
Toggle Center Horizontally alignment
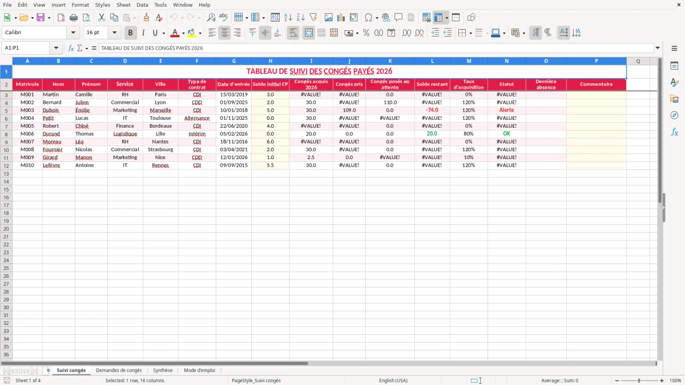click(224, 33)
